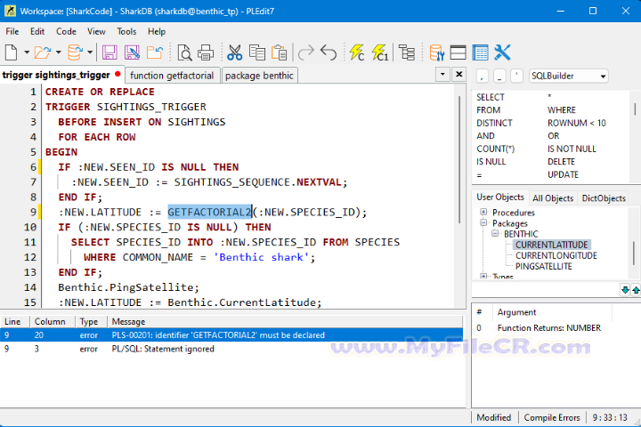Click the Paste clipboard icon
641x427 pixels.
(279, 52)
